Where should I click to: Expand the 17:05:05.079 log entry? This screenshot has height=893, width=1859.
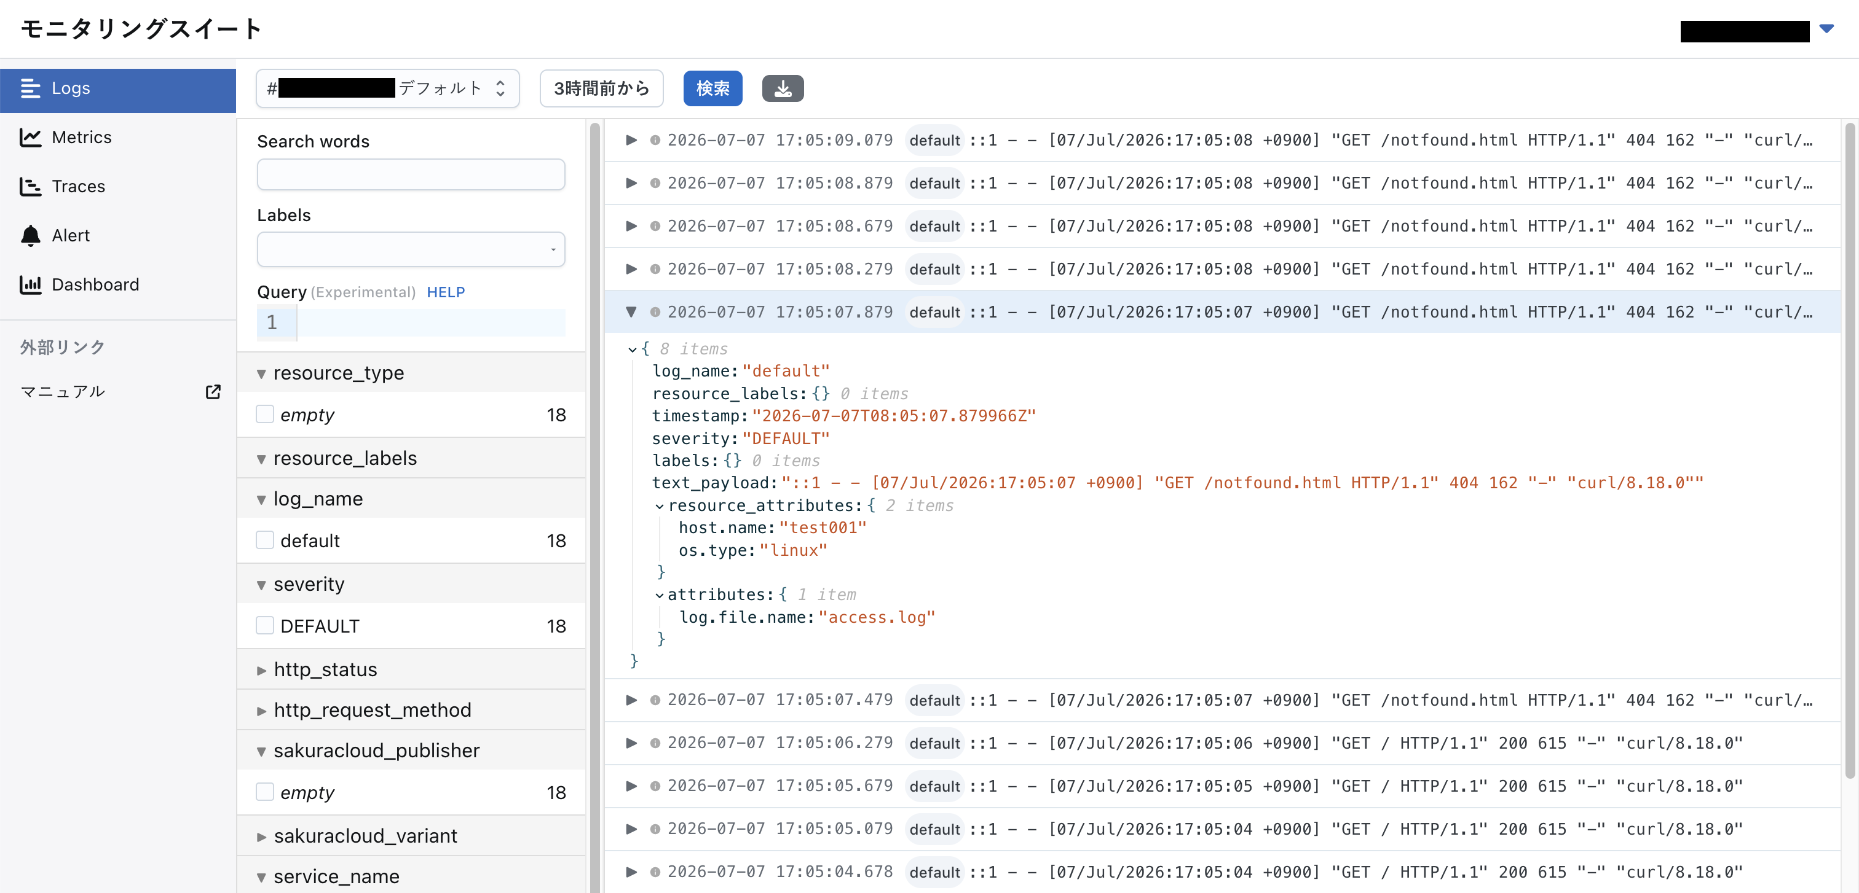[631, 829]
